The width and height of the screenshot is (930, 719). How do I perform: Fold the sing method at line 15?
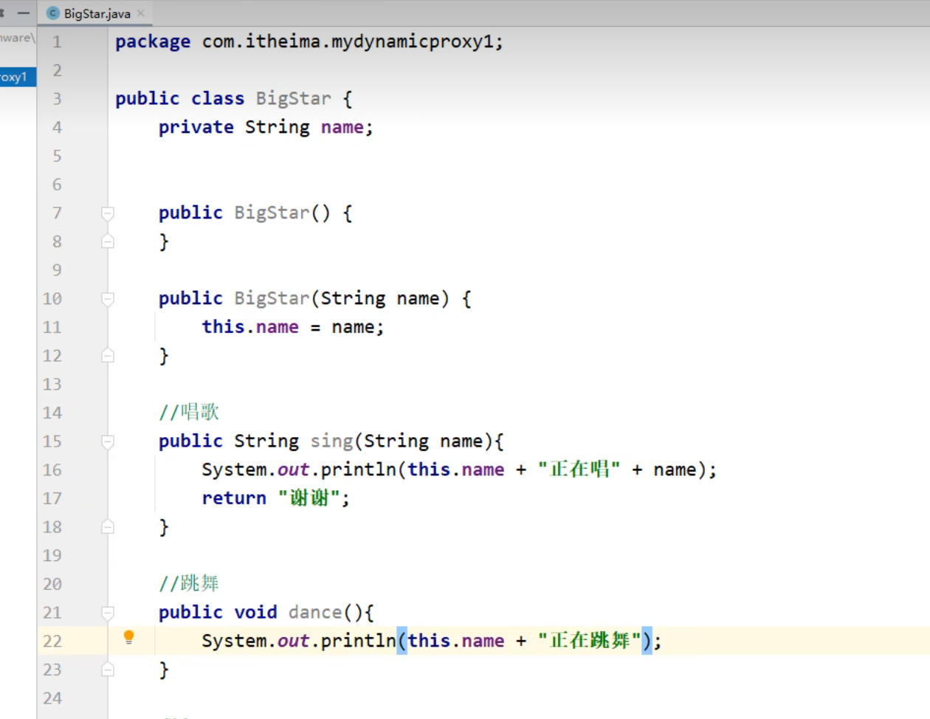108,441
